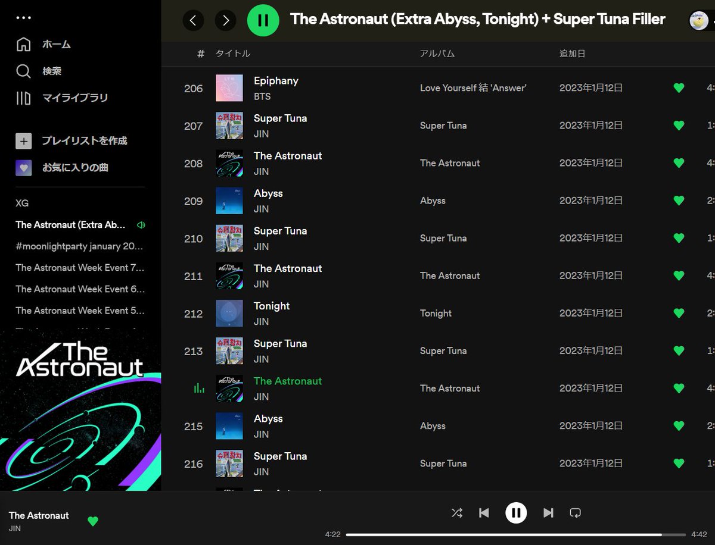Open BTS artist link in row 206
715x545 pixels.
pyautogui.click(x=262, y=96)
